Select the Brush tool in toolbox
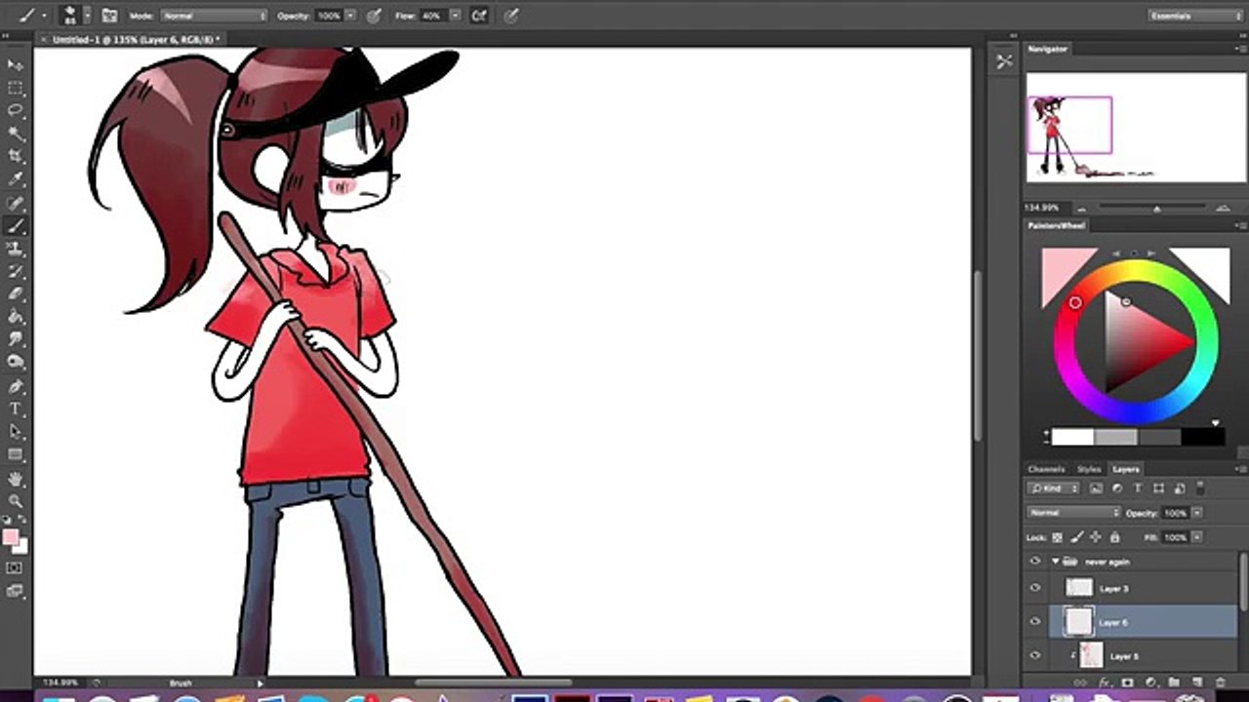The width and height of the screenshot is (1249, 702). point(16,225)
